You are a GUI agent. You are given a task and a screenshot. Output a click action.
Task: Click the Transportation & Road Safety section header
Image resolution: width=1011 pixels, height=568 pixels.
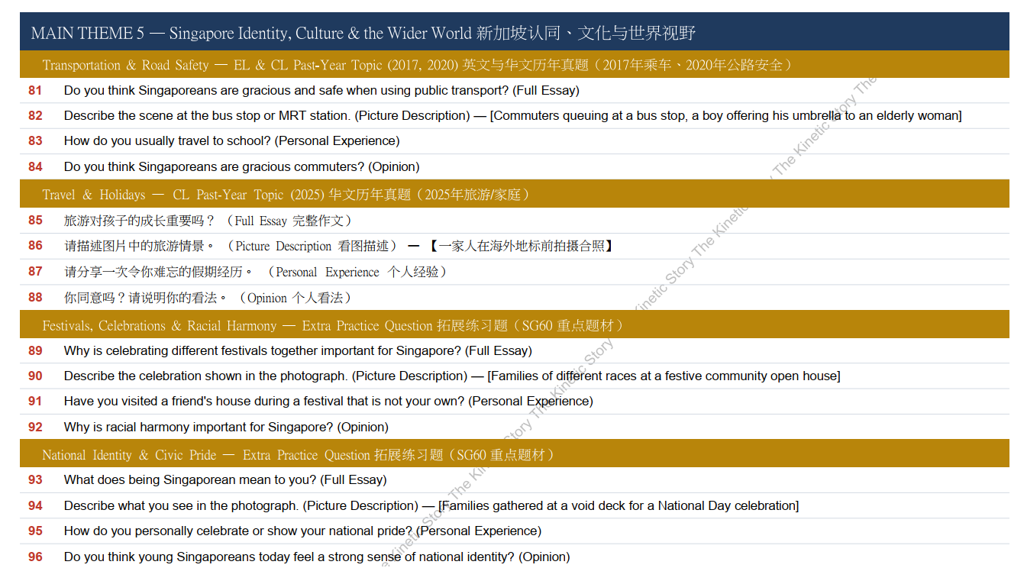(x=515, y=65)
